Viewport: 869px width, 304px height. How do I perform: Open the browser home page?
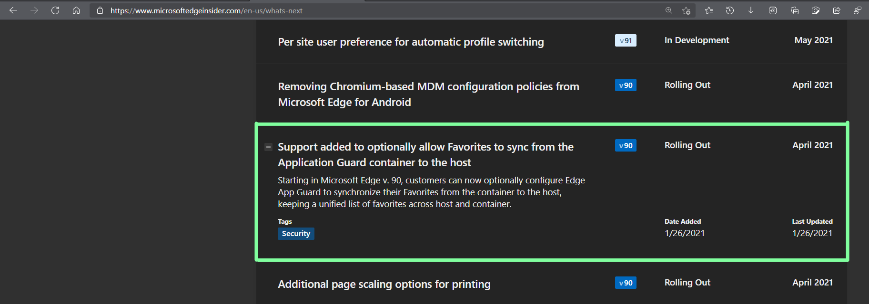point(76,10)
